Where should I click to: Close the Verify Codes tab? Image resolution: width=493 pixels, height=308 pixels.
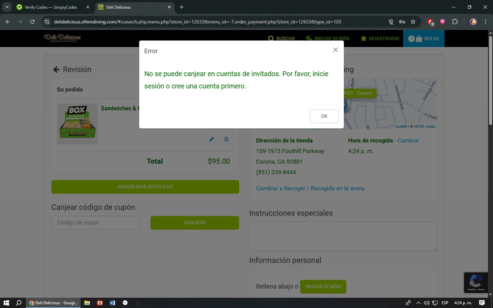(88, 7)
